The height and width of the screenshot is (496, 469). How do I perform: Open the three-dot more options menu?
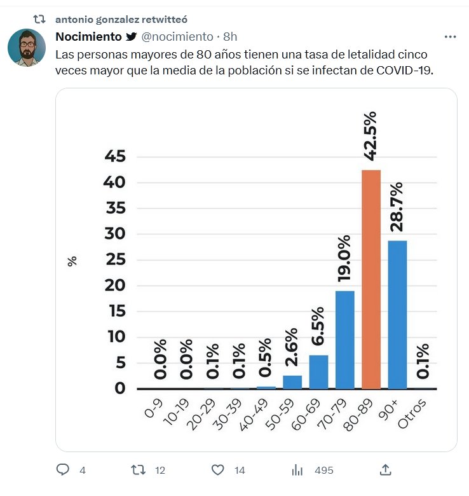451,37
